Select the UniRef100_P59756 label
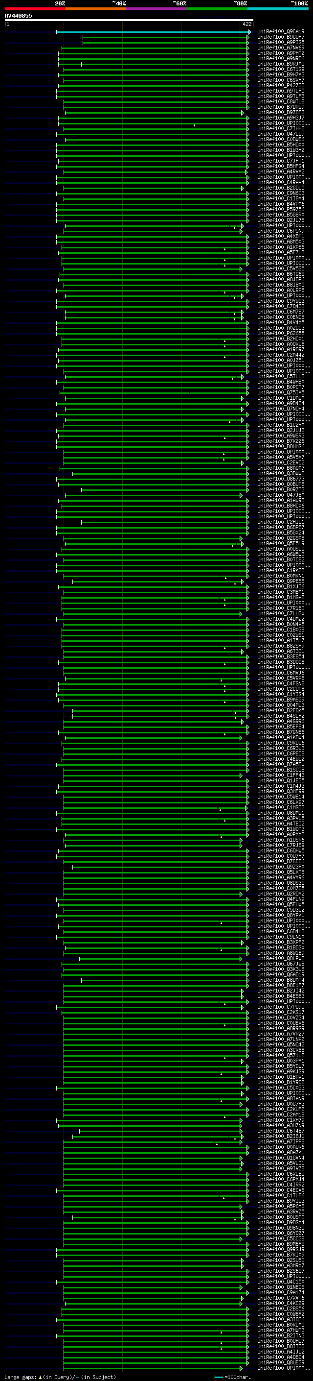 (281, 210)
